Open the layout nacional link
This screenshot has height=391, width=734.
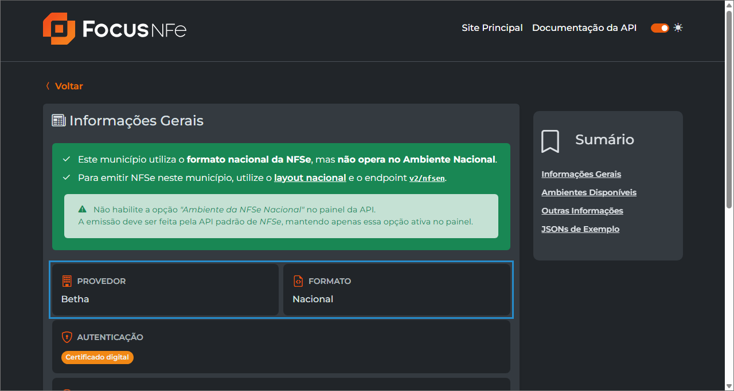point(310,177)
